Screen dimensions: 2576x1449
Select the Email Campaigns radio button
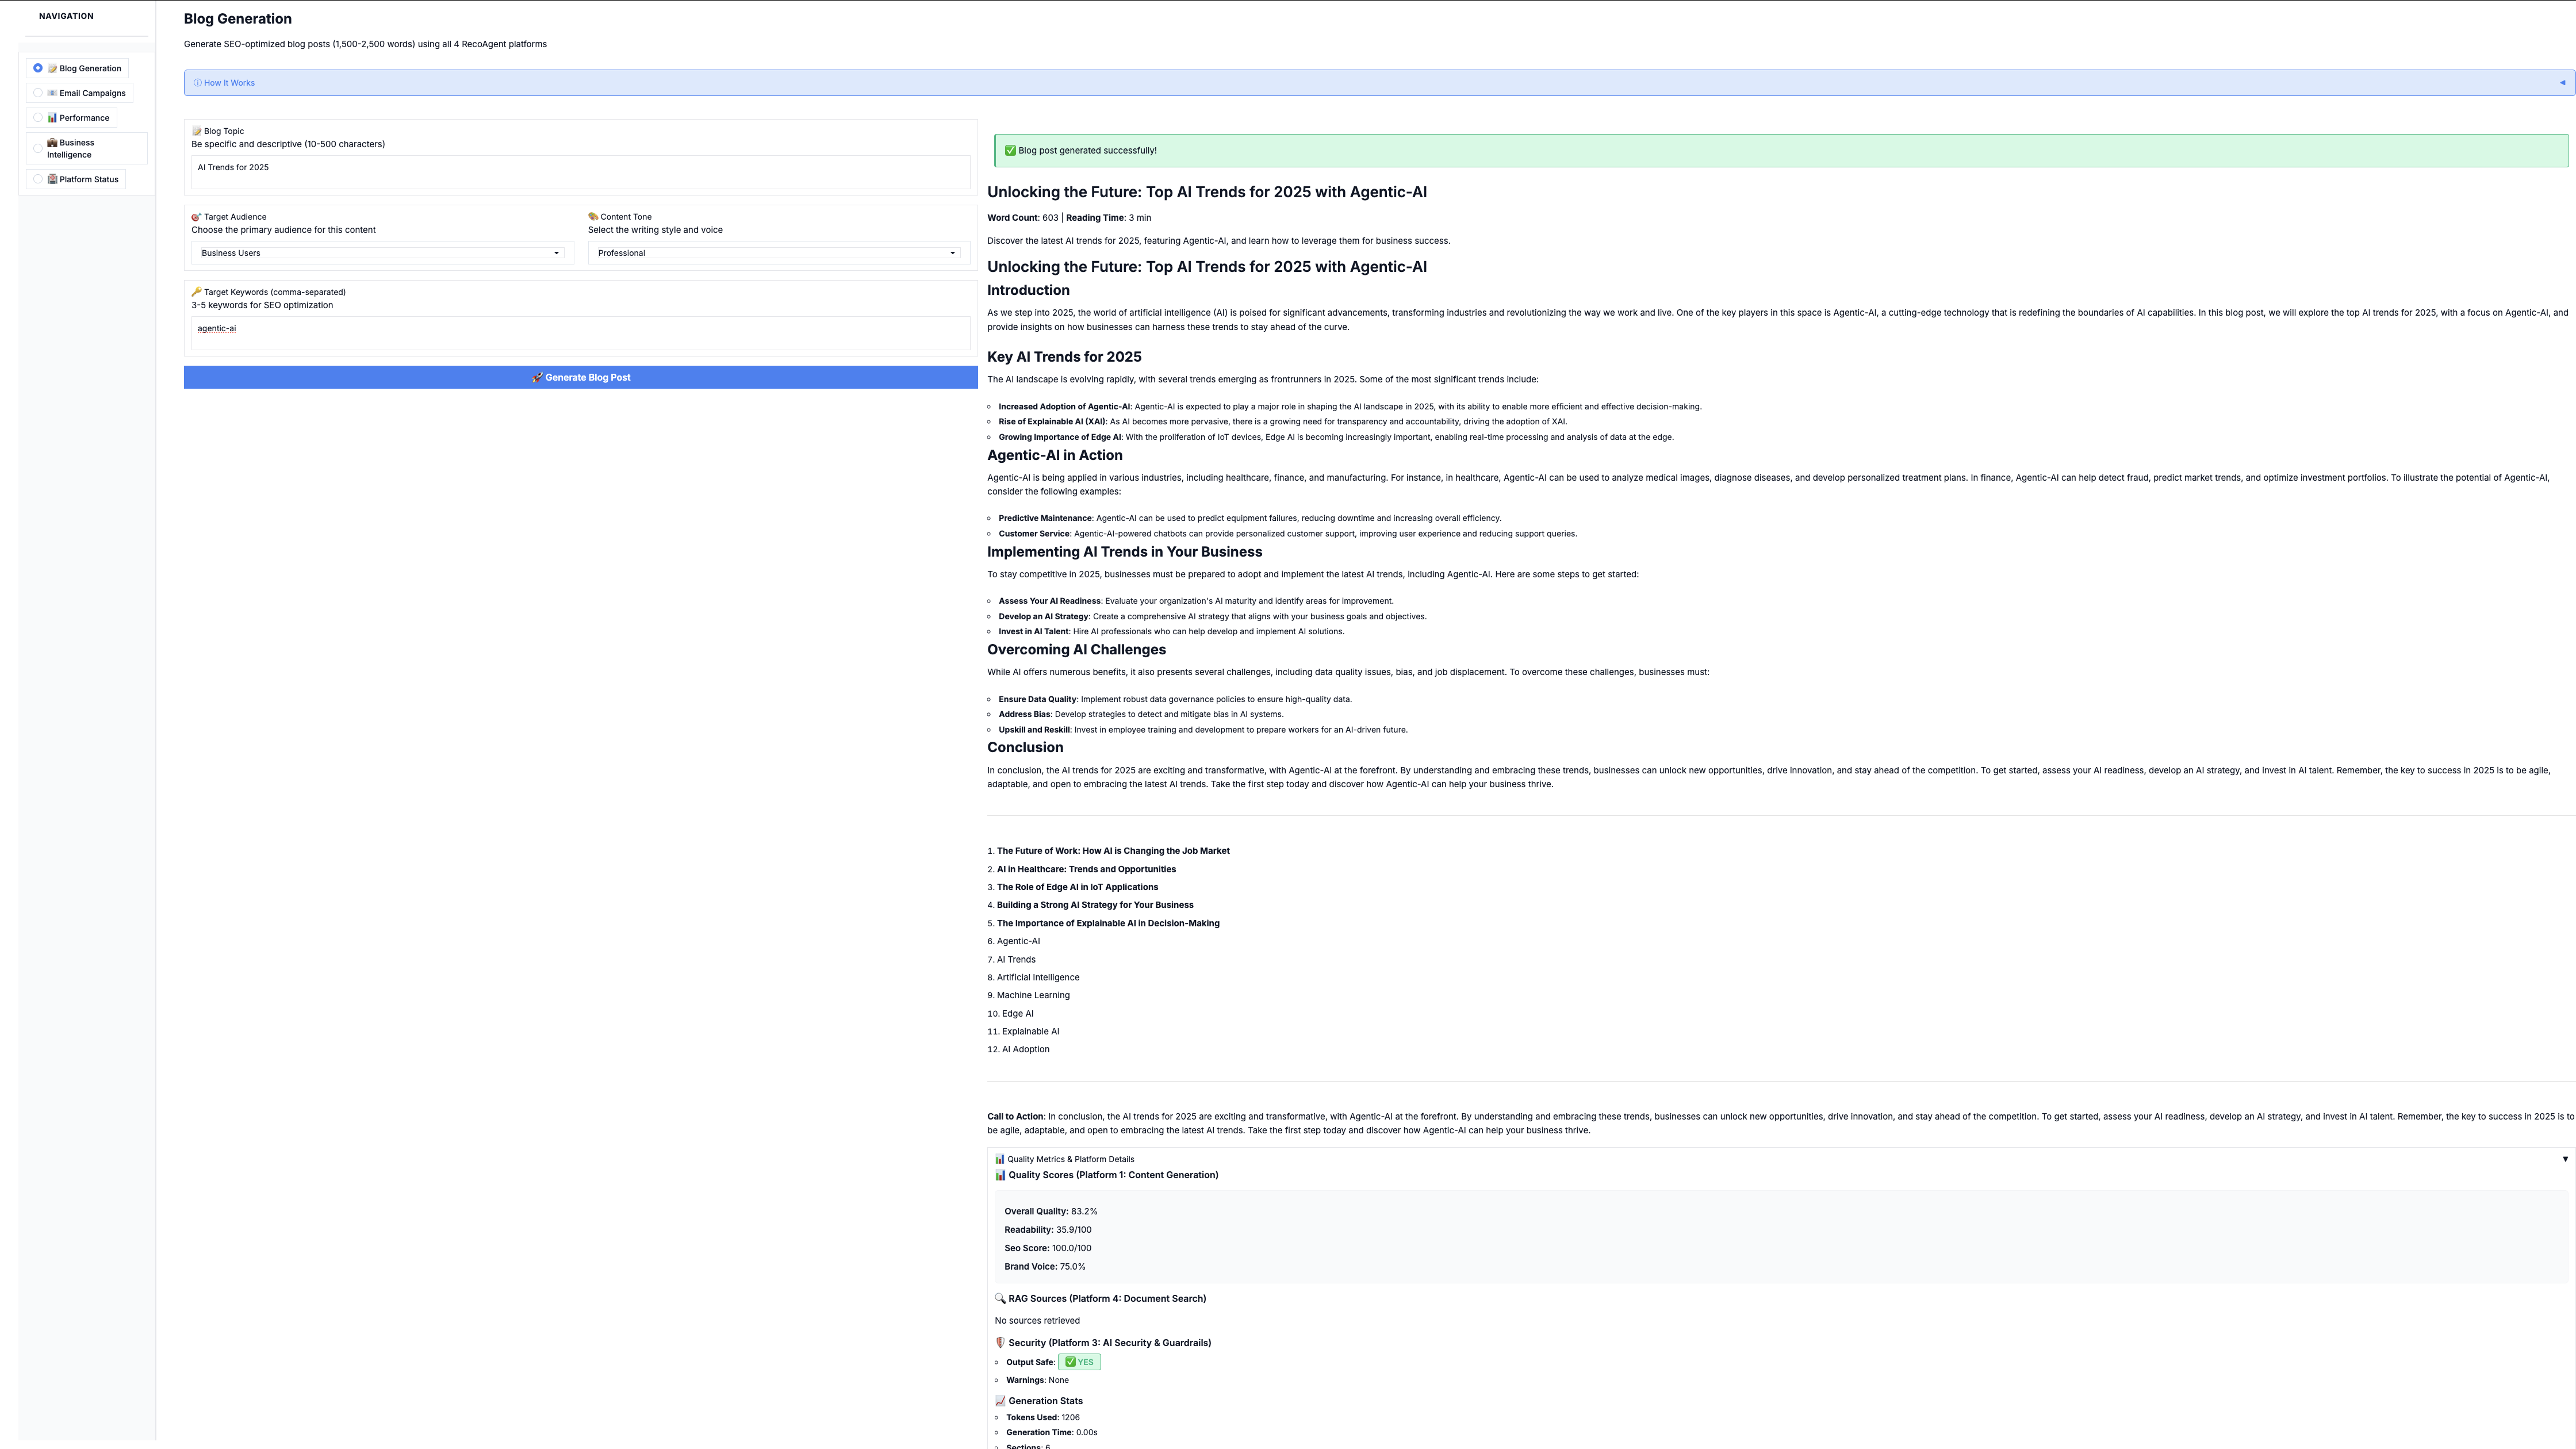tap(38, 93)
